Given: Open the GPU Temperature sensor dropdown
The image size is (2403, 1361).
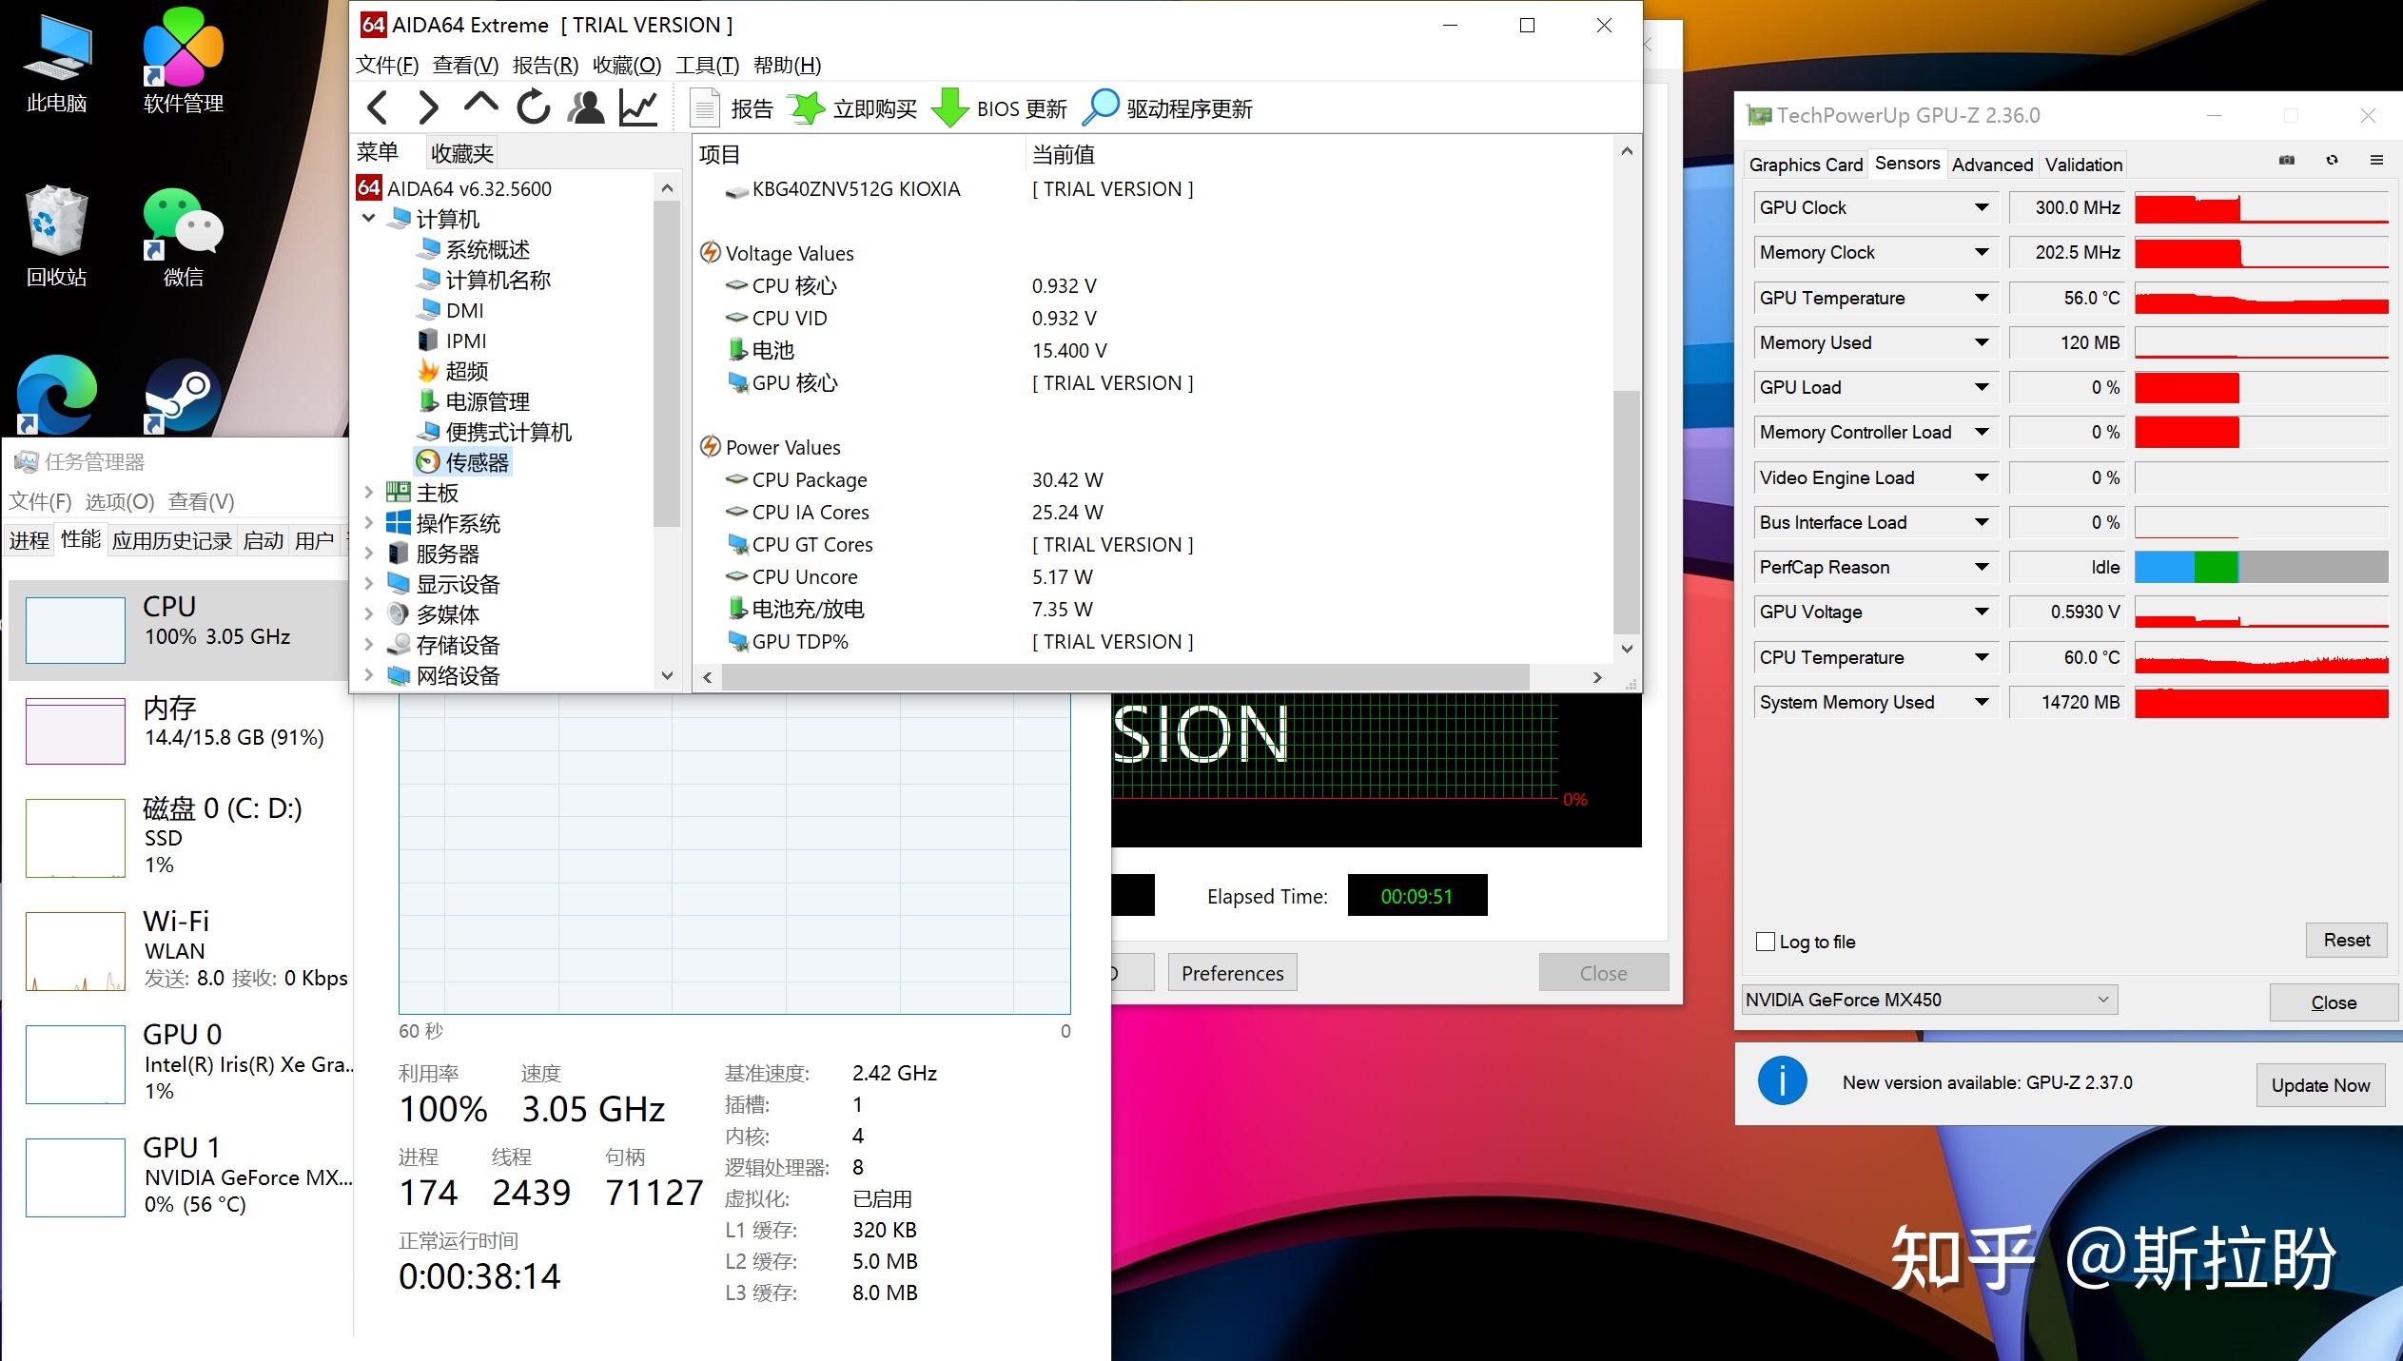Looking at the screenshot, I should click(1982, 298).
